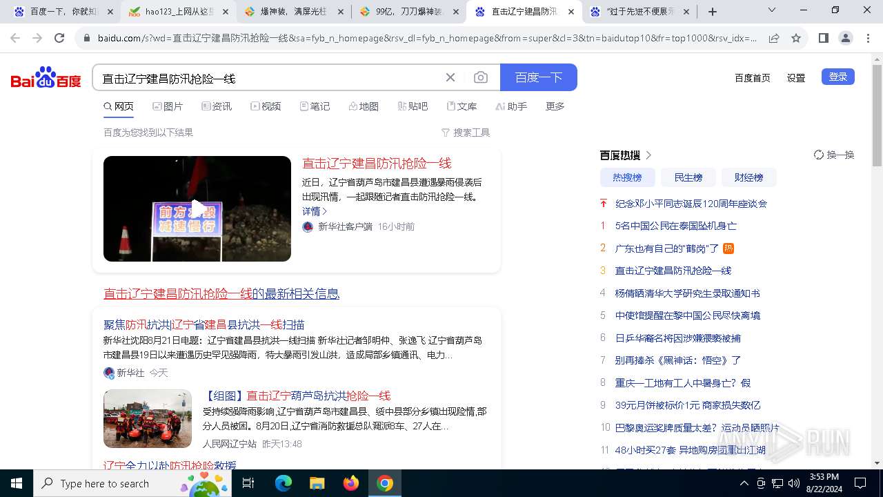Open headline 直击辽宁建昌防汛抢险一线 link
This screenshot has height=497, width=883.
tap(377, 164)
